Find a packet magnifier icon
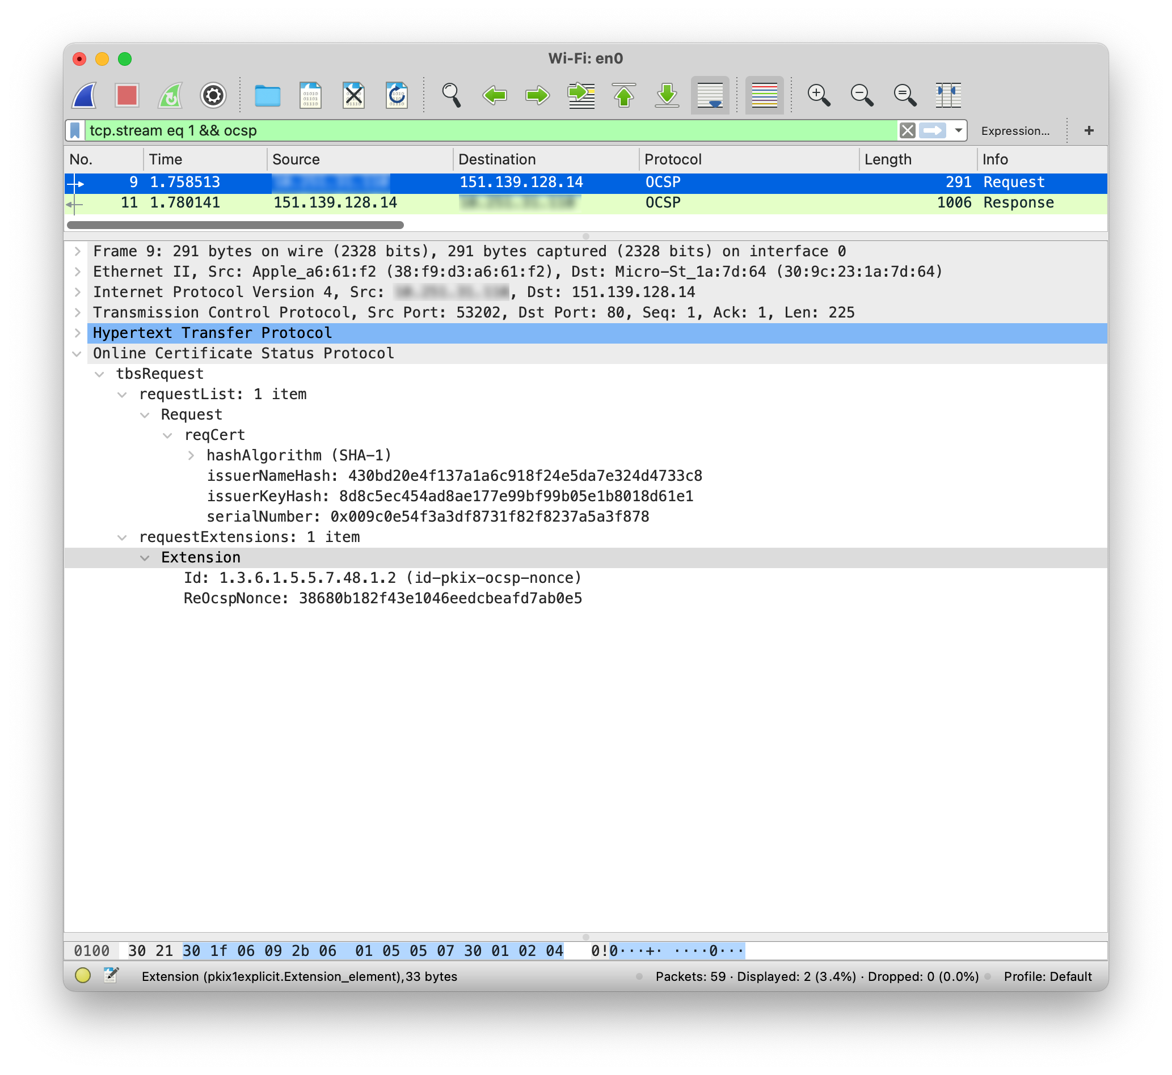This screenshot has width=1172, height=1075. tap(452, 95)
